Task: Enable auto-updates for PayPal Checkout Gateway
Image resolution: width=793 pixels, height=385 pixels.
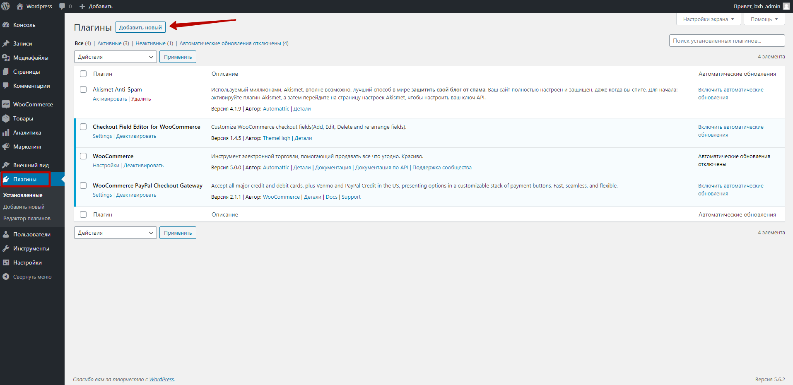Action: [x=731, y=190]
